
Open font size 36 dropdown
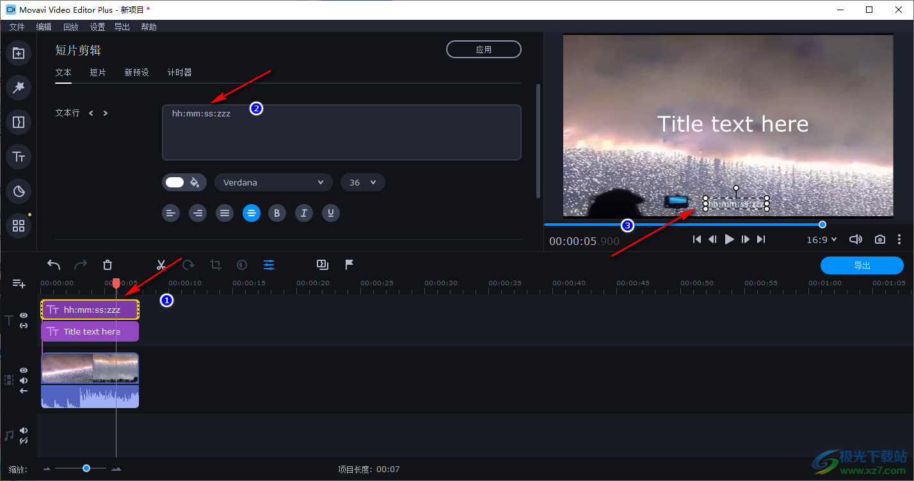[362, 182]
